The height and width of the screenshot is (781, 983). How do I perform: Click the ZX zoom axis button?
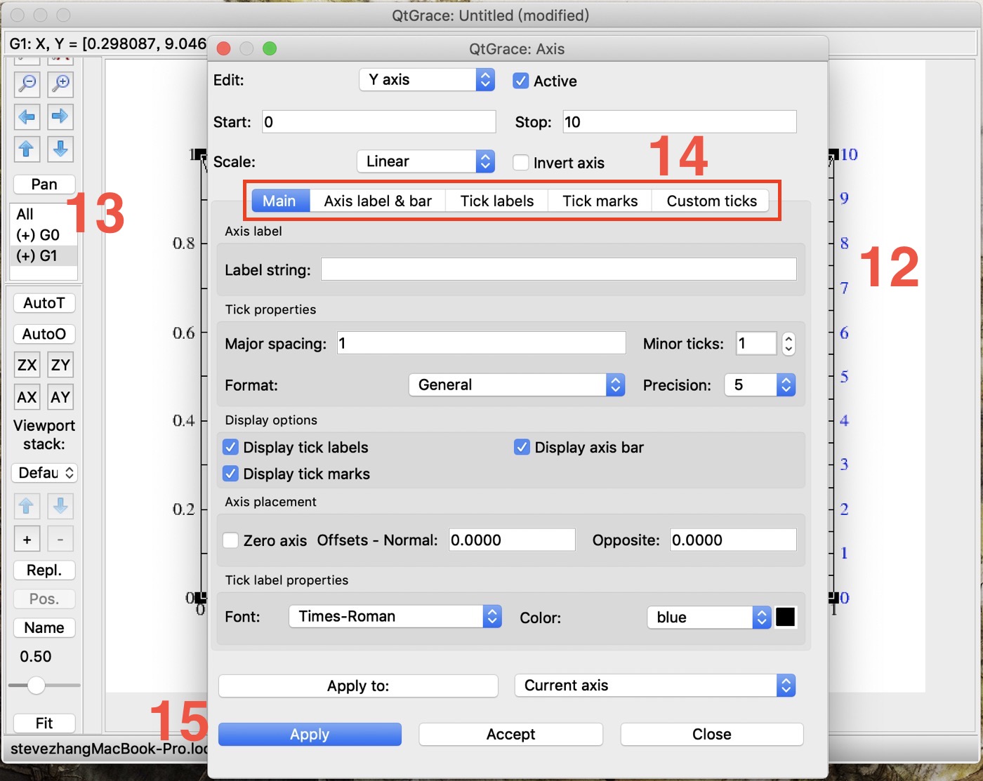pos(27,365)
